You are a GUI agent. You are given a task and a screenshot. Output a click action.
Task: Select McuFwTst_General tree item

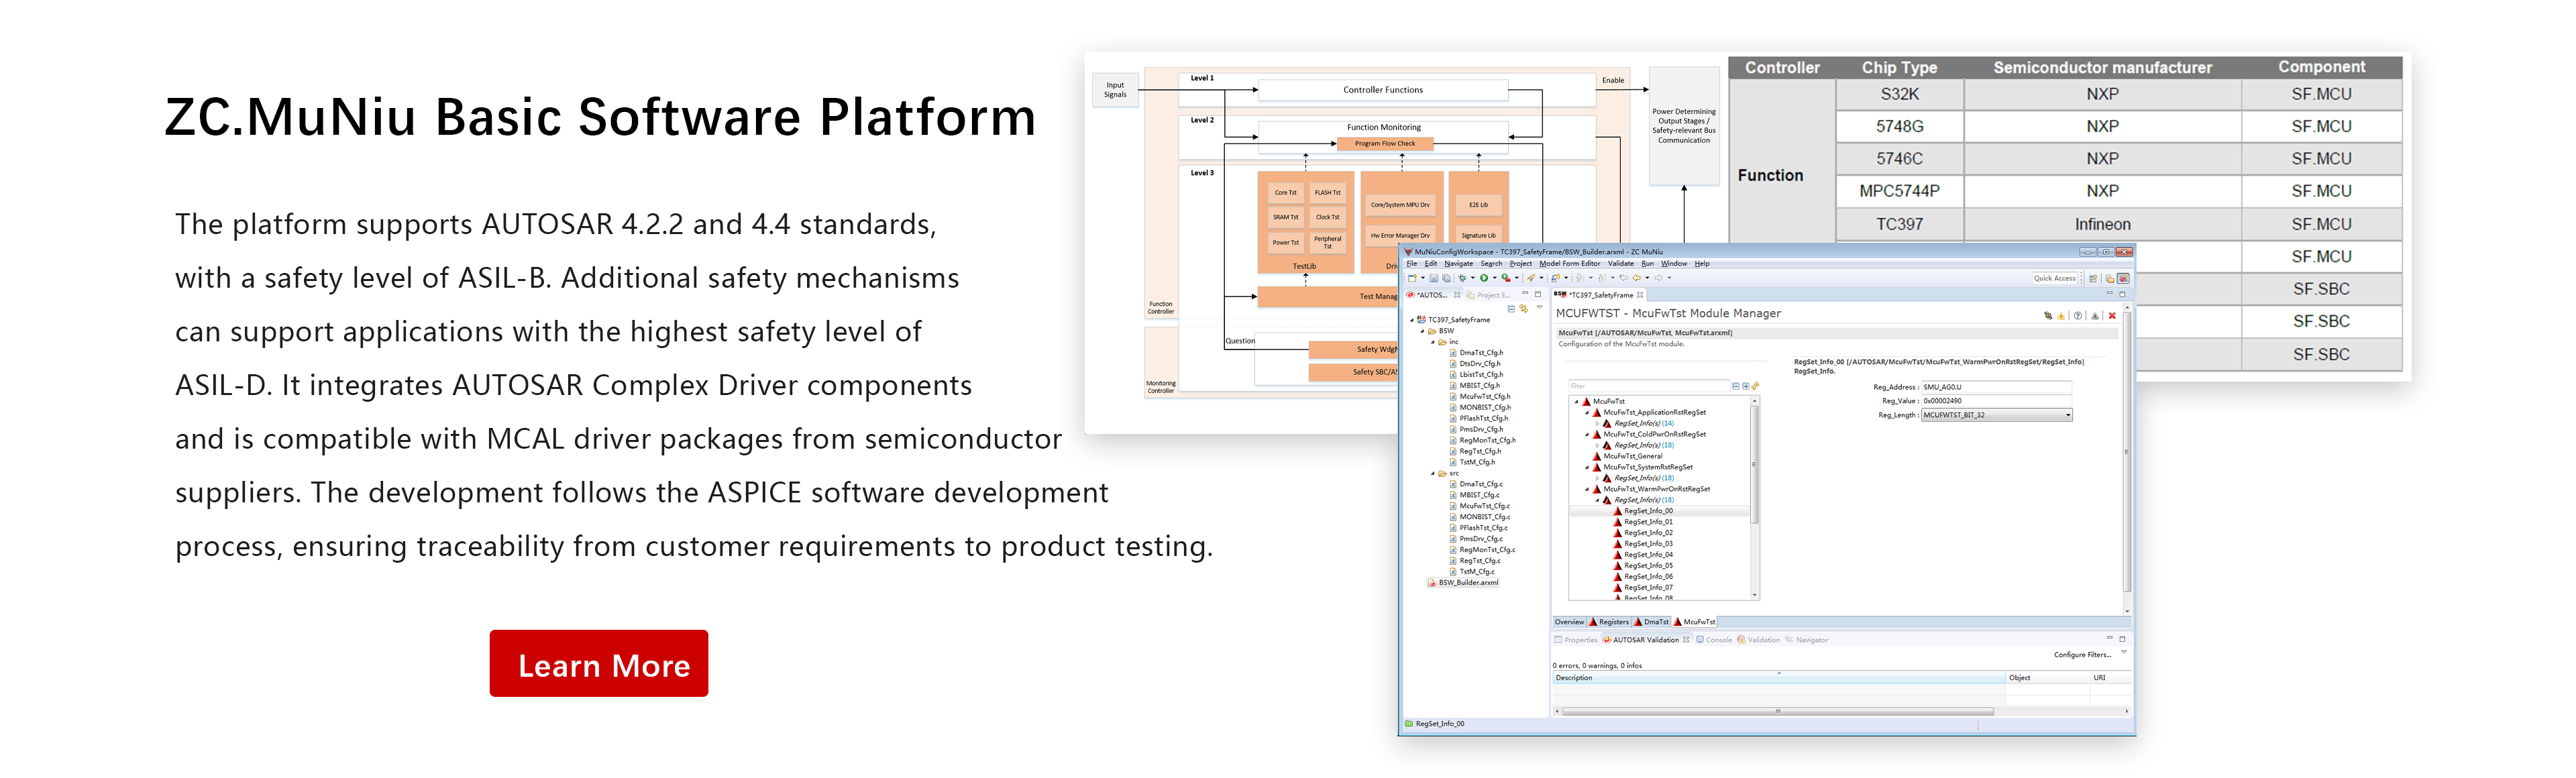pyautogui.click(x=1633, y=456)
